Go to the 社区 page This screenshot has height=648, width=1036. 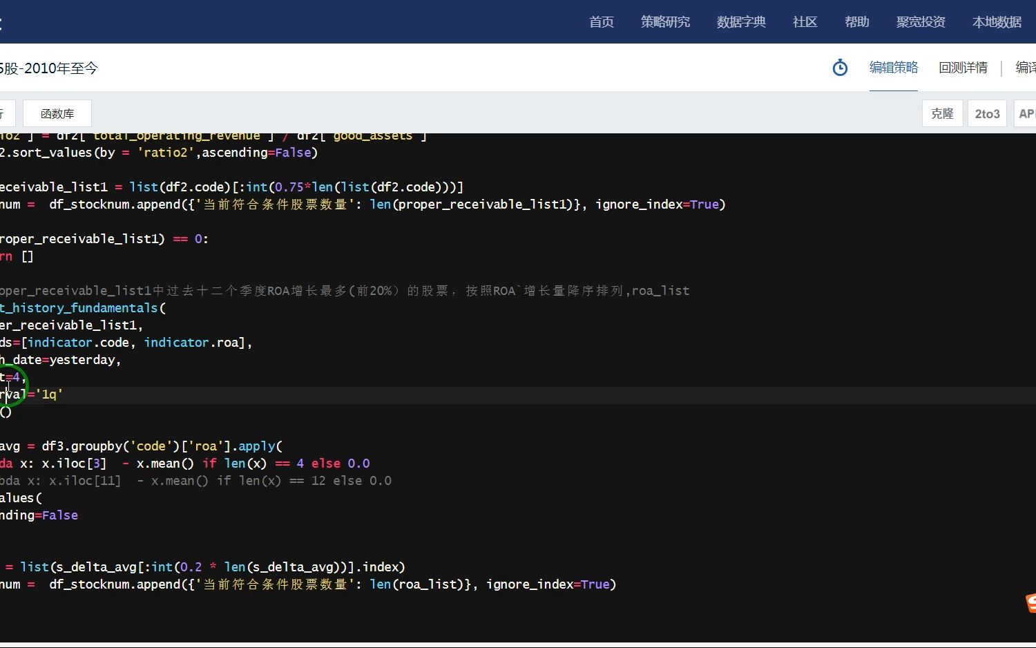click(805, 22)
